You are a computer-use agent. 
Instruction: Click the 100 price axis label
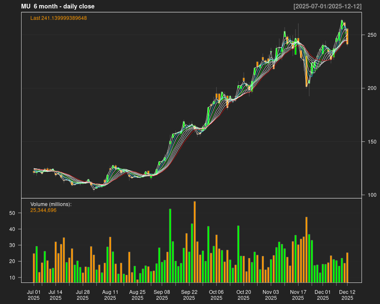(x=372, y=195)
